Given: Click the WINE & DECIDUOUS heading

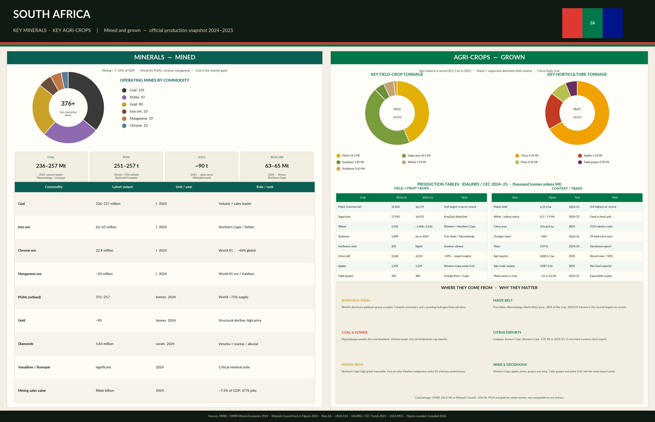Looking at the screenshot, I should 510,365.
